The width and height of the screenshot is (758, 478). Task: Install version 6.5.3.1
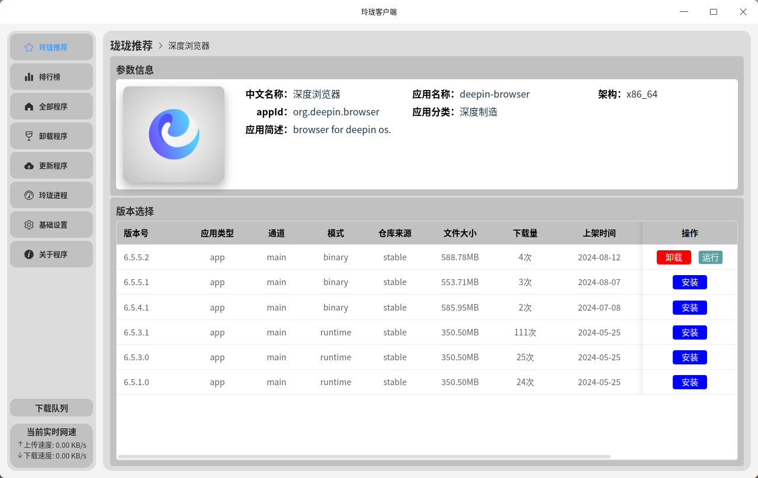690,332
